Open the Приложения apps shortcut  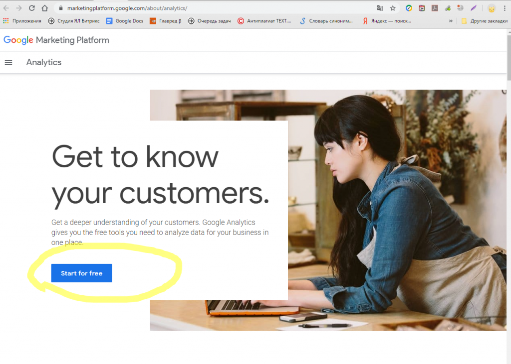point(22,21)
